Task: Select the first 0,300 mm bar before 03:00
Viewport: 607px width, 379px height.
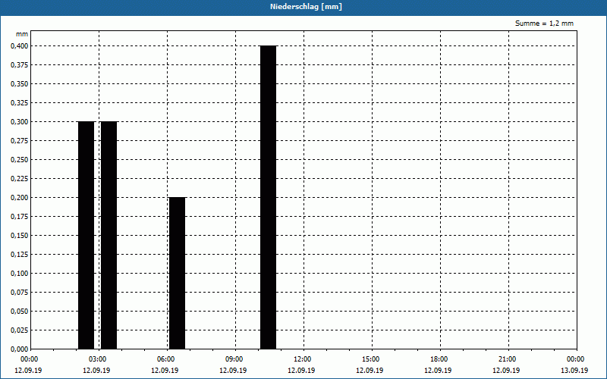Action: 86,235
